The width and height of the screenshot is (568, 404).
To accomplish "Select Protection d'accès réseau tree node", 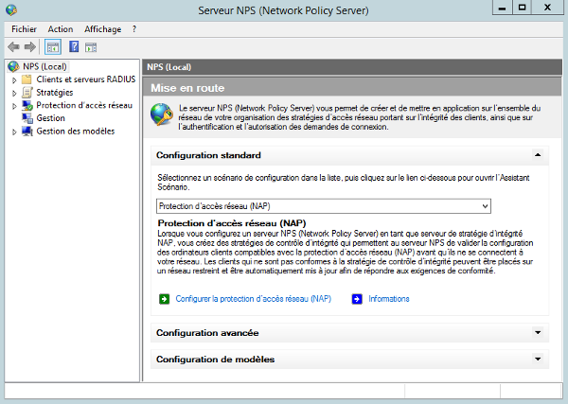I will [83, 106].
